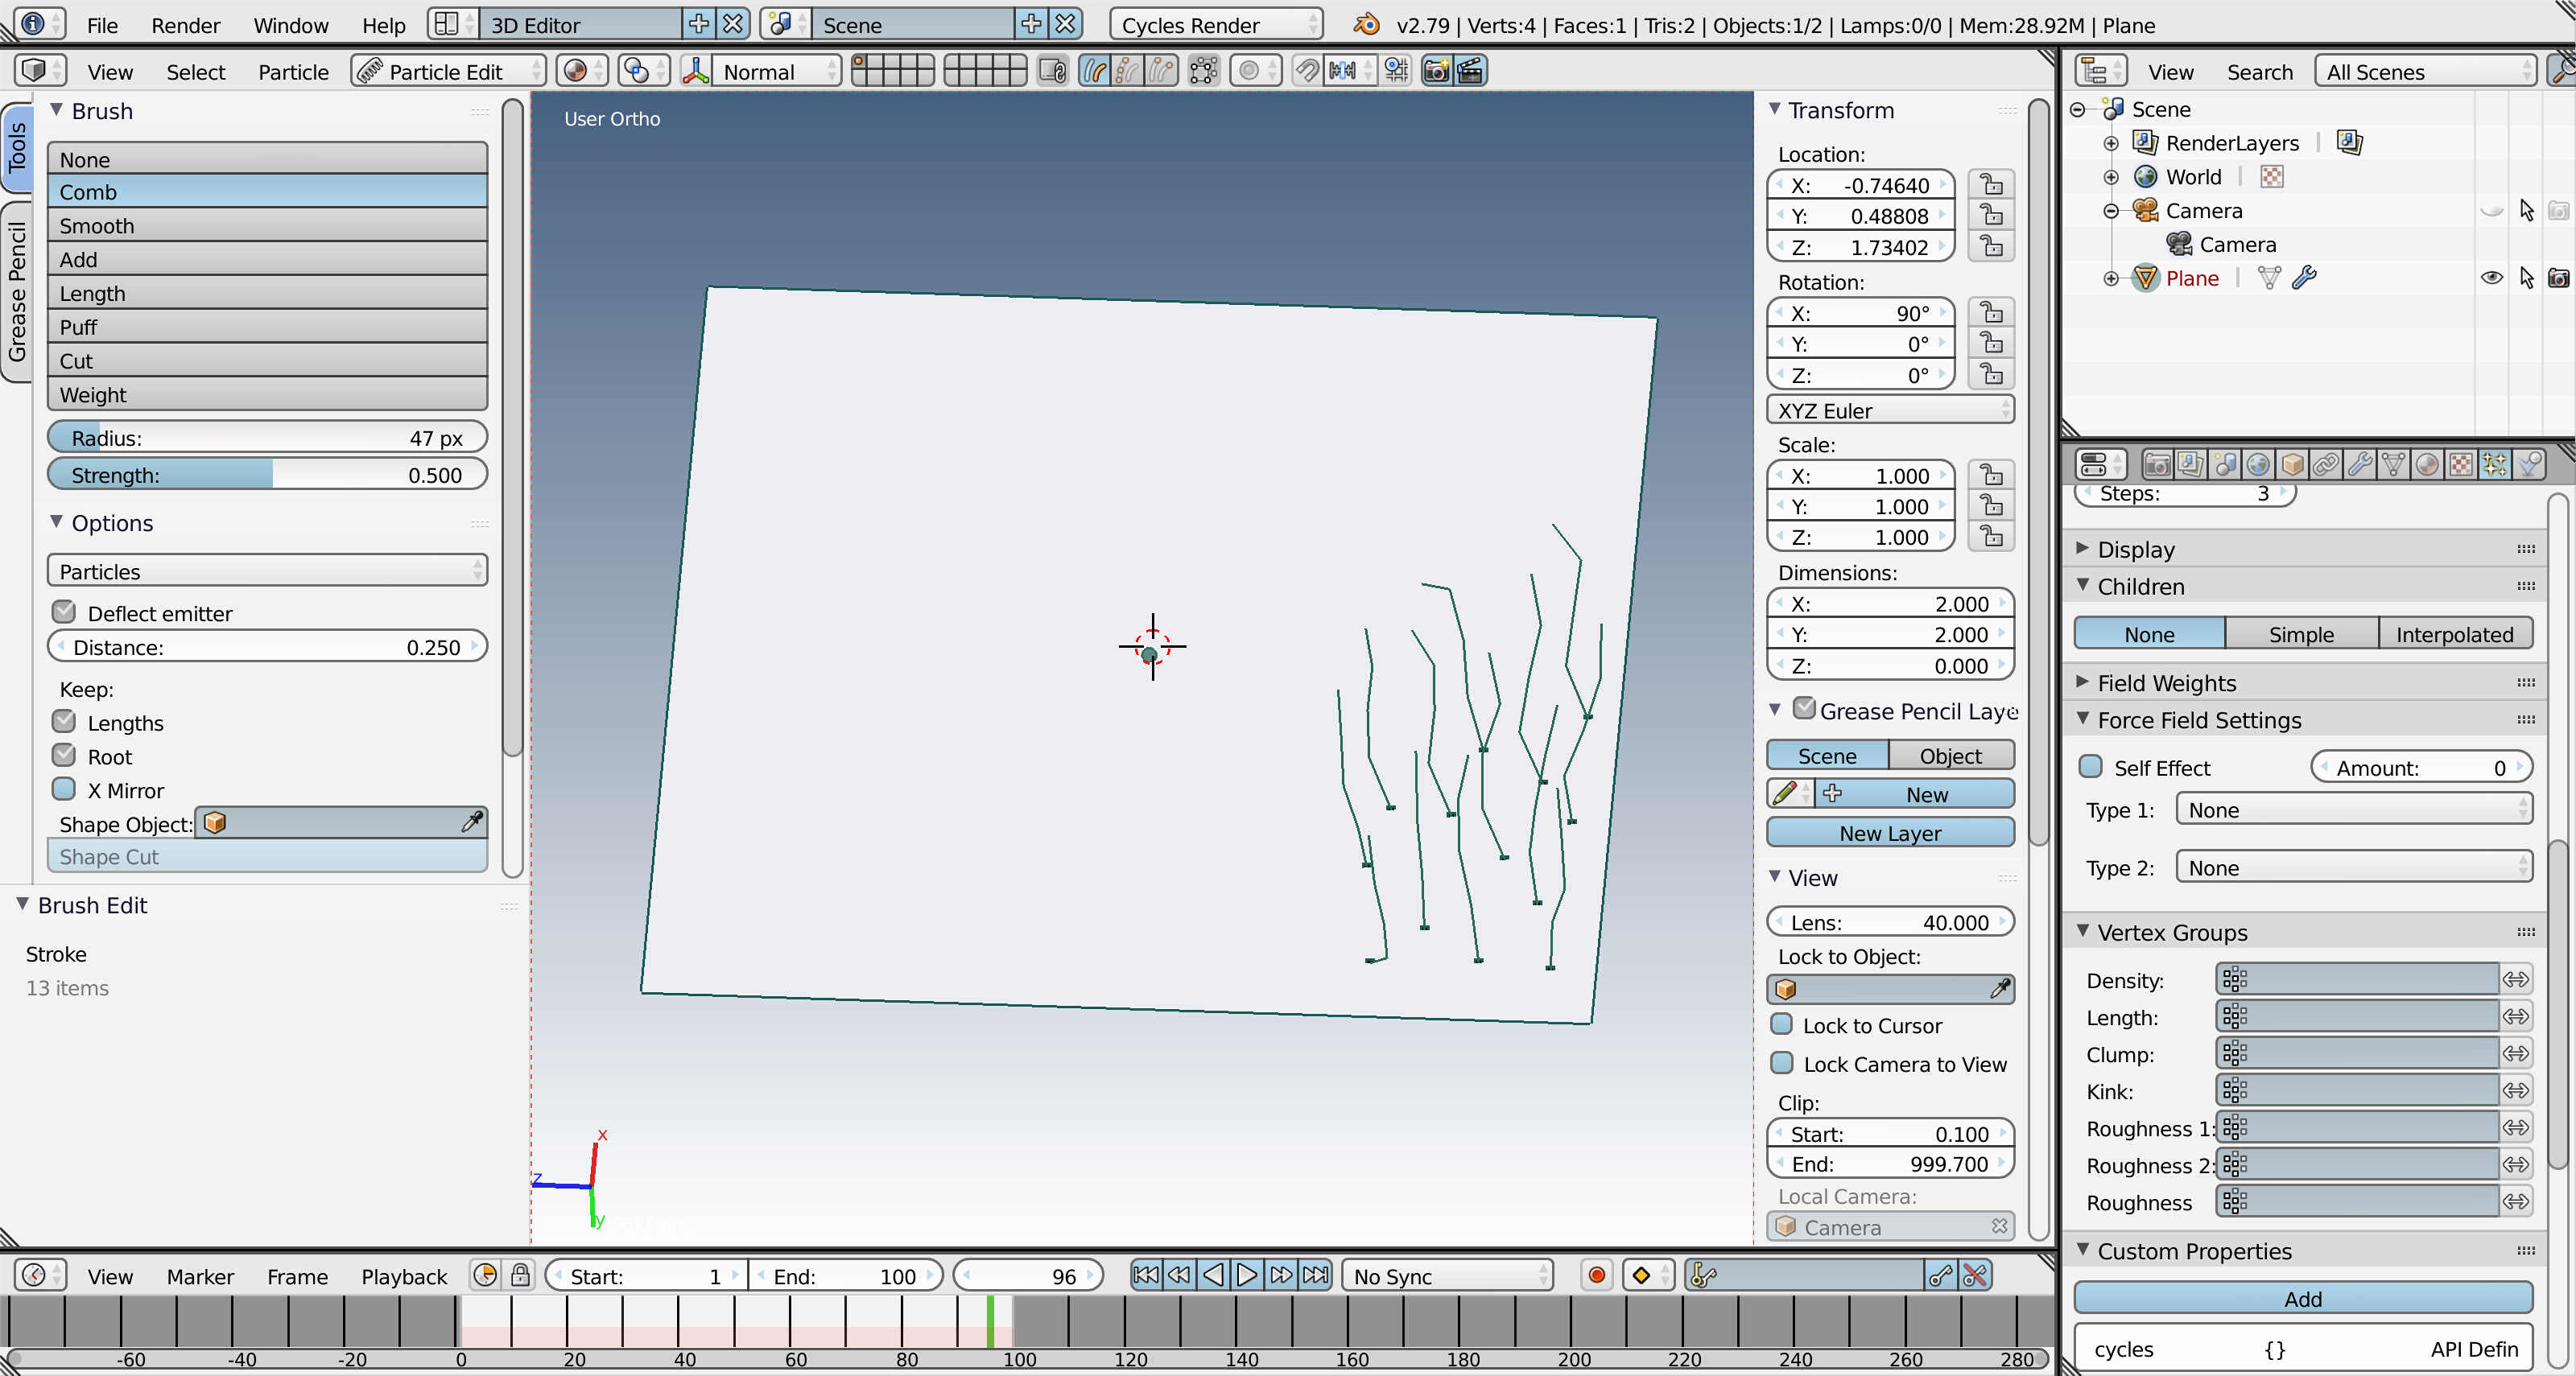
Task: Open Force Field Type 1 dropdown
Action: (2354, 810)
